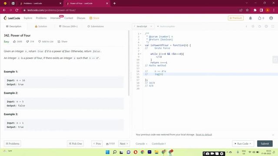Screen dimensions: 278x156
Task: Click the Share icon
Action: (59, 42)
